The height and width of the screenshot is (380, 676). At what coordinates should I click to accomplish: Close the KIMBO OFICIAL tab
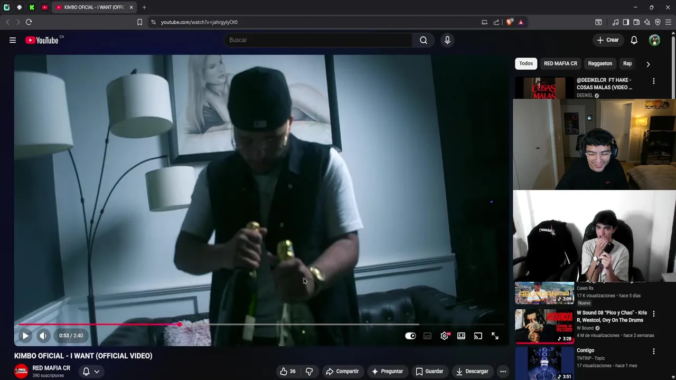[x=131, y=7]
